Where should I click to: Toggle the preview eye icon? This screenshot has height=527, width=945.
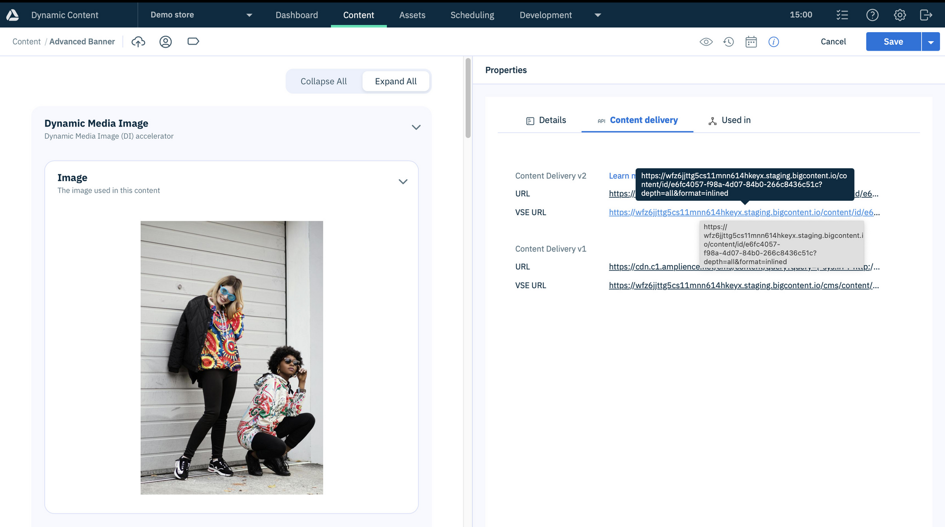pyautogui.click(x=706, y=42)
